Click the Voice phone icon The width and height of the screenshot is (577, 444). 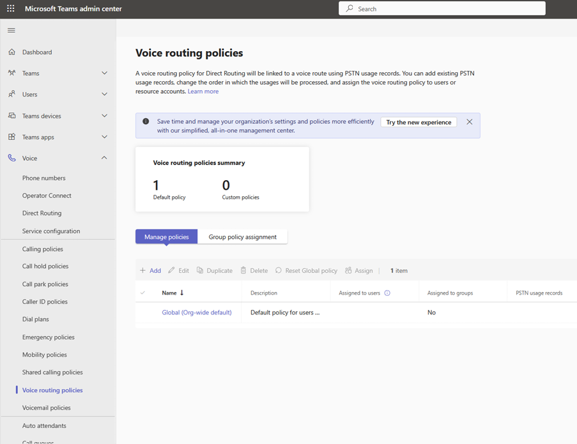point(12,158)
